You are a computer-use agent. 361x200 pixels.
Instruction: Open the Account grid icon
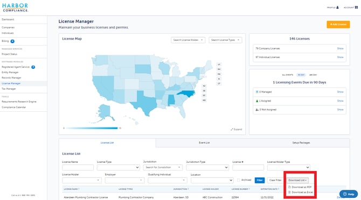tap(356, 8)
